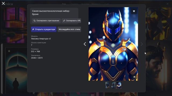Download the image using the download icon
The width and height of the screenshot is (172, 96).
134,77
